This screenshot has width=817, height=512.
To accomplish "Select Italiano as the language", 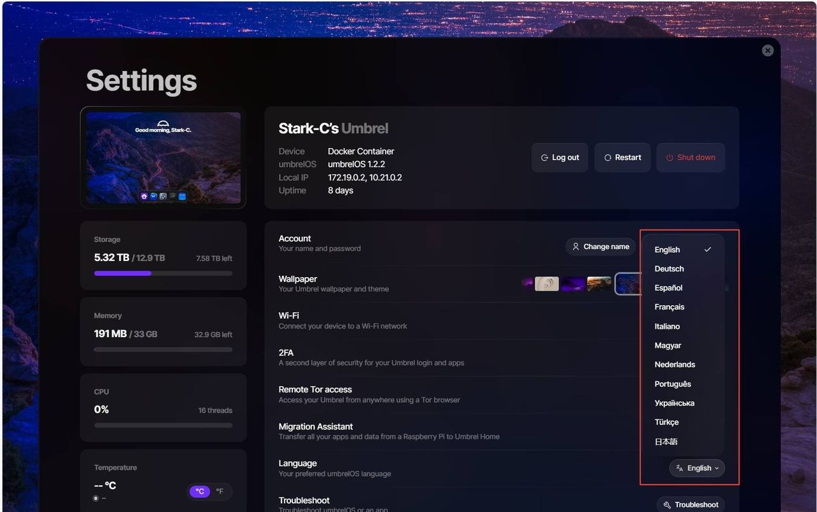I will pos(682,326).
